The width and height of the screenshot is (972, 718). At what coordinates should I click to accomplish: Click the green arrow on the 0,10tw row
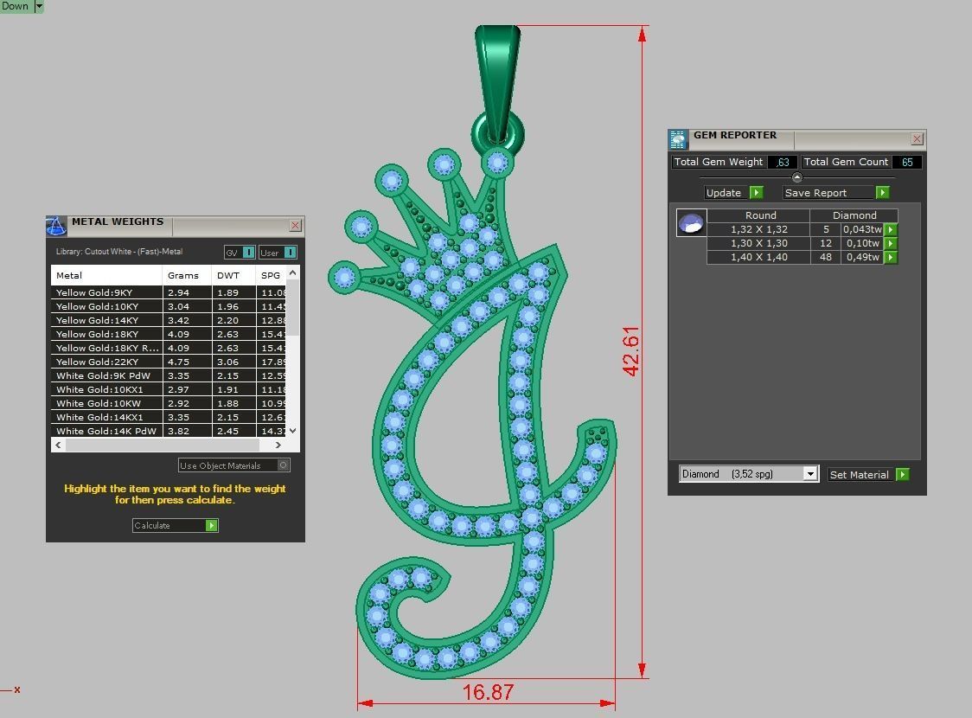pyautogui.click(x=891, y=243)
